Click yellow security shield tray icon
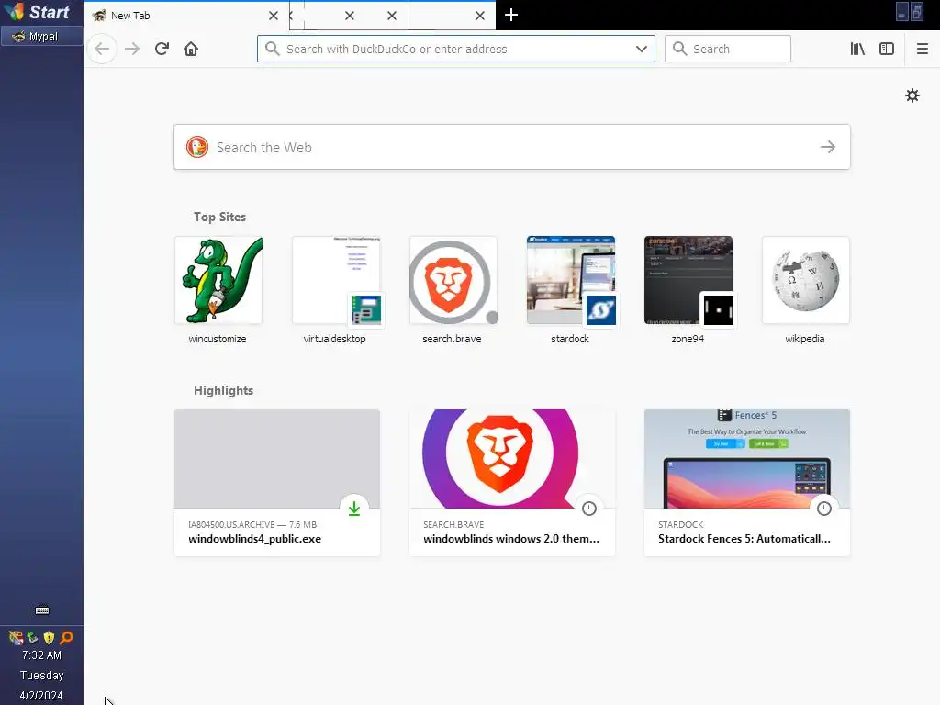 point(50,637)
